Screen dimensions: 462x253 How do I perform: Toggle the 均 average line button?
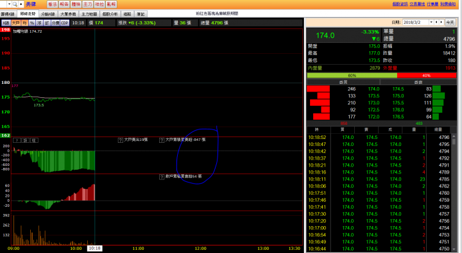24,22
